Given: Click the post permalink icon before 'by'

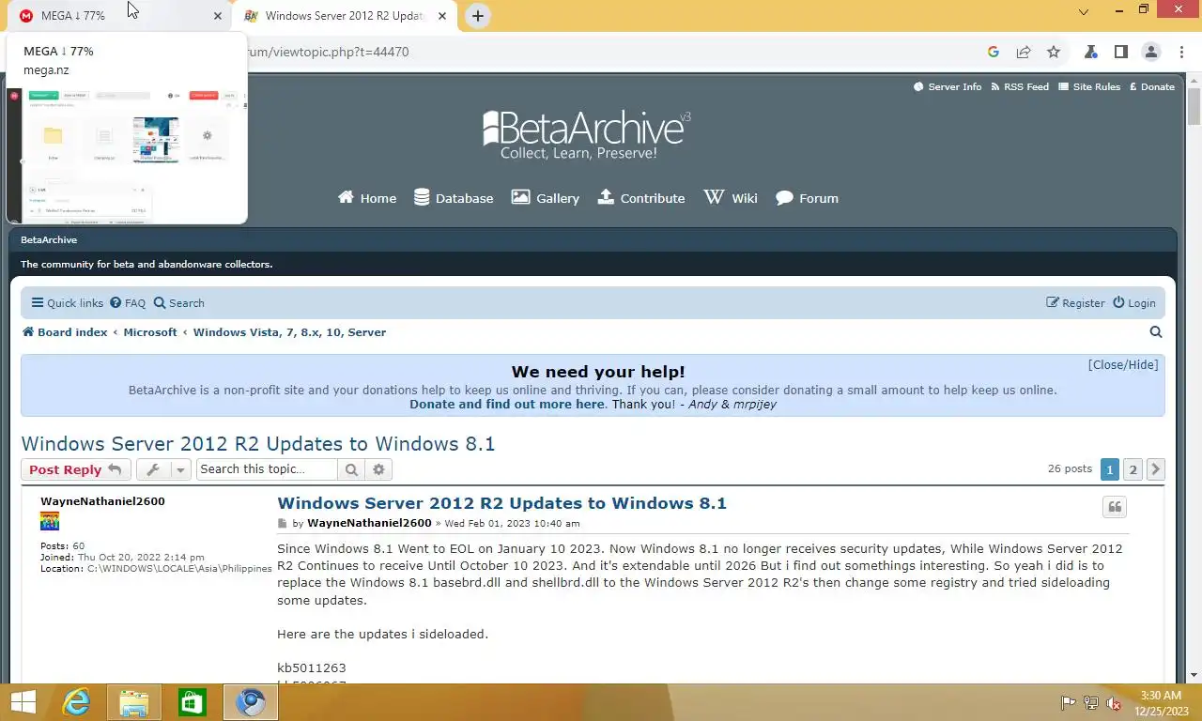Looking at the screenshot, I should coord(282,524).
